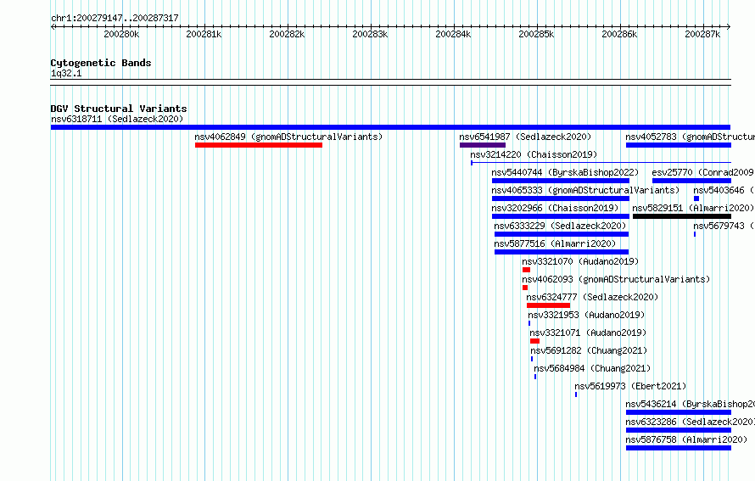Click the Cytogenetic Bands track title
The height and width of the screenshot is (481, 755).
click(101, 63)
